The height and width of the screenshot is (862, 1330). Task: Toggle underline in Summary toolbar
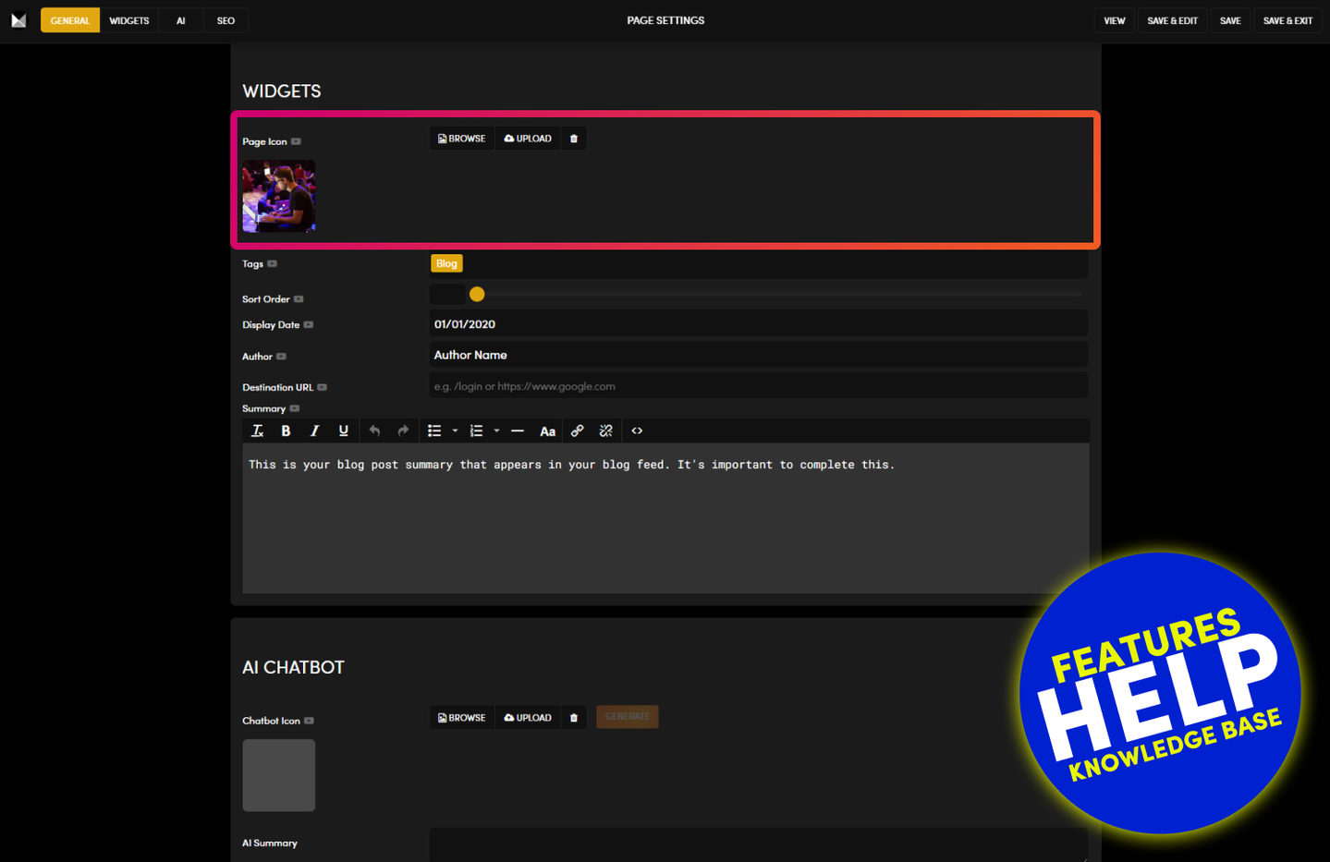click(x=343, y=431)
